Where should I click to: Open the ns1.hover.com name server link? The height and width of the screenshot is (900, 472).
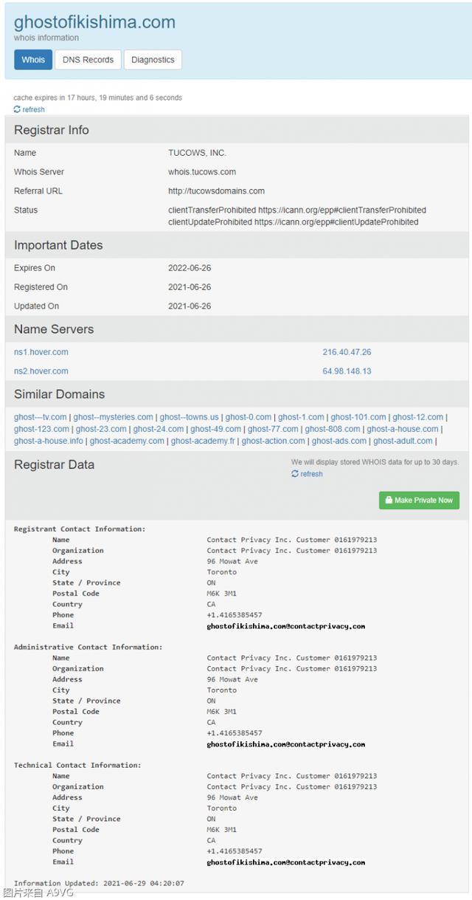click(41, 352)
